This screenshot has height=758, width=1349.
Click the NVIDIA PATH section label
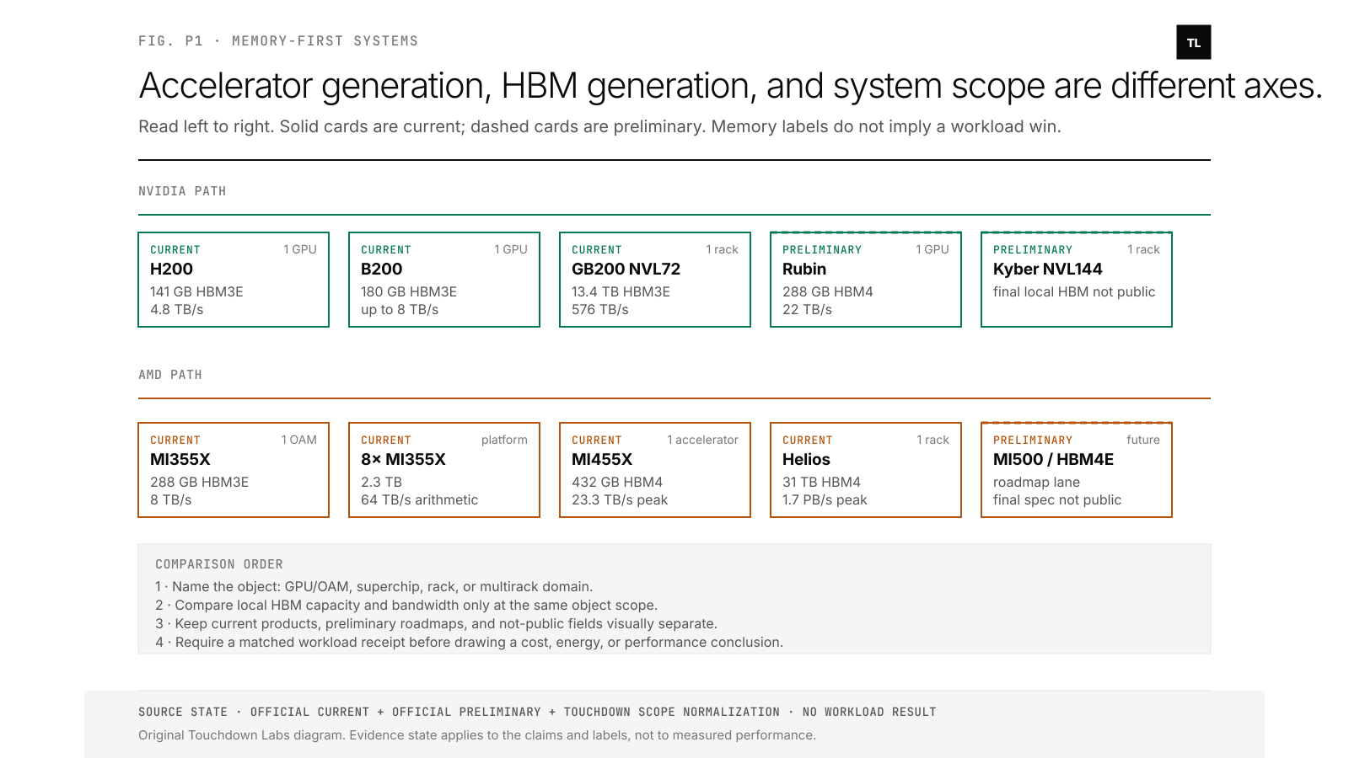(182, 191)
